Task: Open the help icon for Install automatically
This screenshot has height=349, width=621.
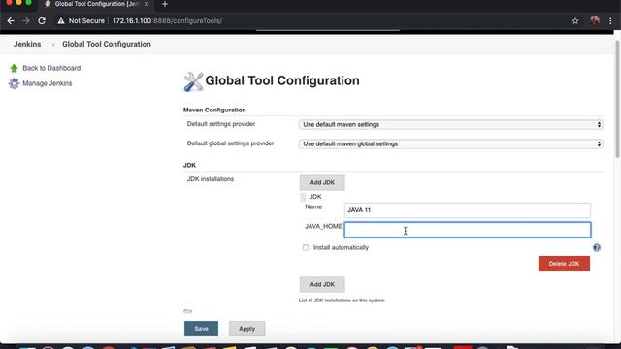Action: tap(597, 248)
